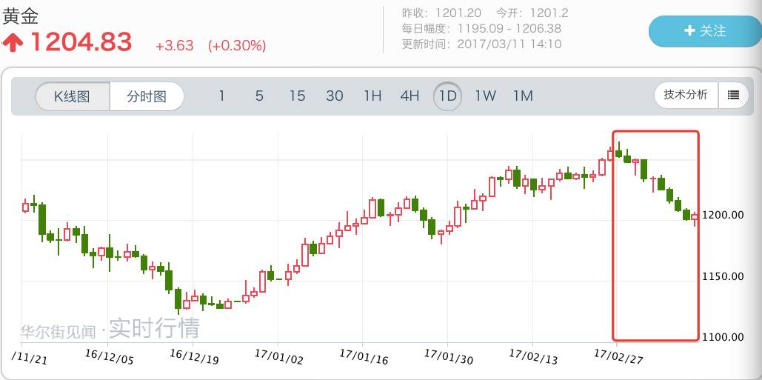Select the 1M interval
This screenshot has height=380, width=762.
pos(523,96)
